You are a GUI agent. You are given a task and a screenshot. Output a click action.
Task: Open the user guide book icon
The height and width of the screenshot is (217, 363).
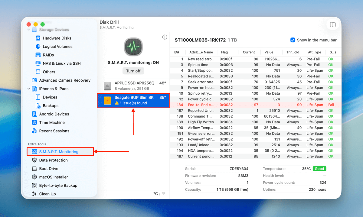pyautogui.click(x=333, y=24)
